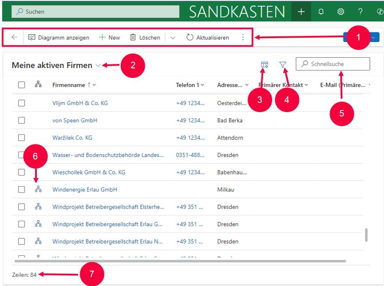The height and width of the screenshot is (286, 384).
Task: Open the Telefon 1 column header menu
Action: [x=190, y=85]
